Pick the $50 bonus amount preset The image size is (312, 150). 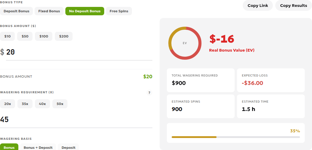pyautogui.click(x=25, y=36)
